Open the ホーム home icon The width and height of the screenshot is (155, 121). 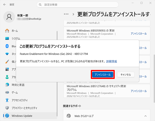(x=7, y=31)
